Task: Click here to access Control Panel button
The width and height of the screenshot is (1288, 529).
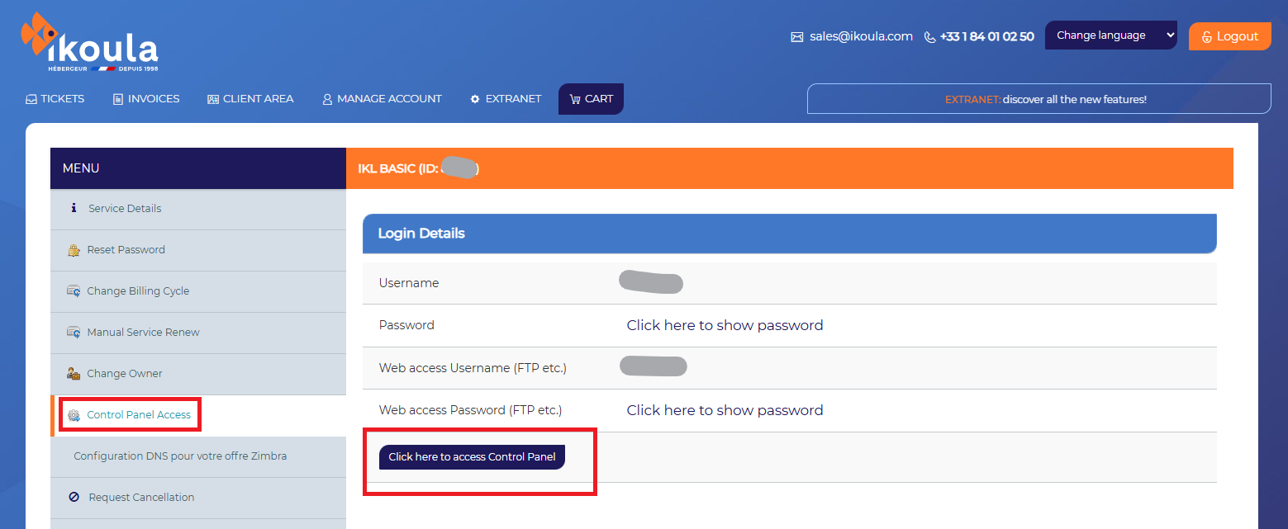Action: click(472, 457)
